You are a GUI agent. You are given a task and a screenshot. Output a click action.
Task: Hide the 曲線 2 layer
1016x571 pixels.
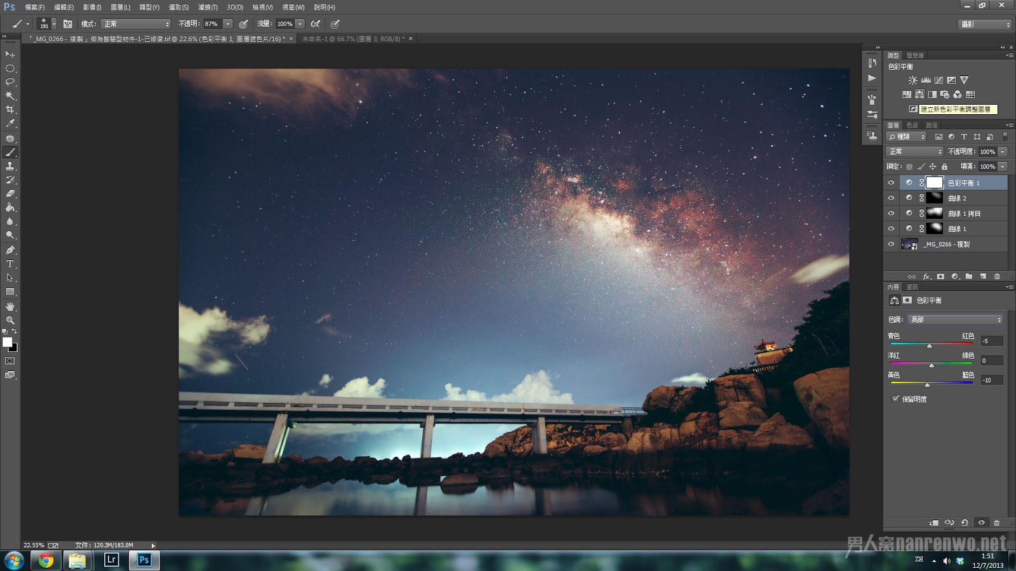891,198
